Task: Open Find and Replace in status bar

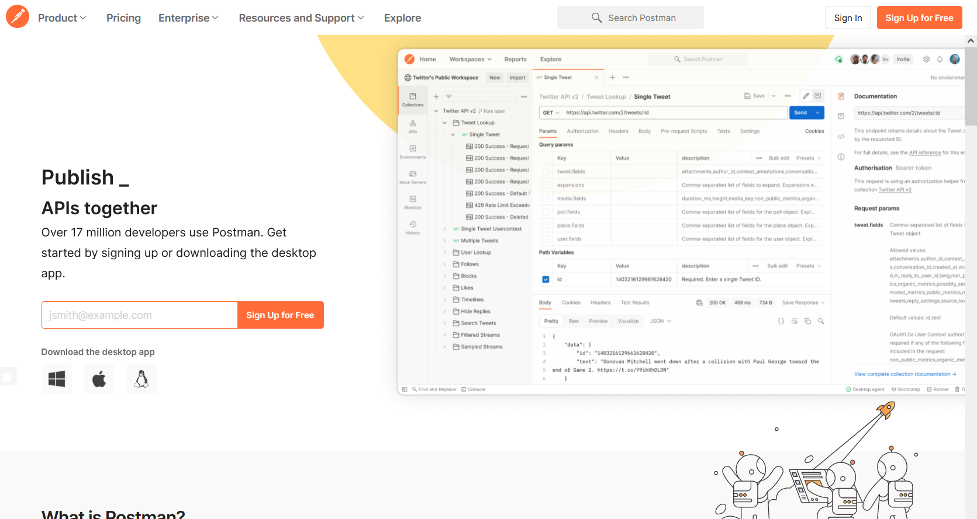Action: [x=434, y=389]
